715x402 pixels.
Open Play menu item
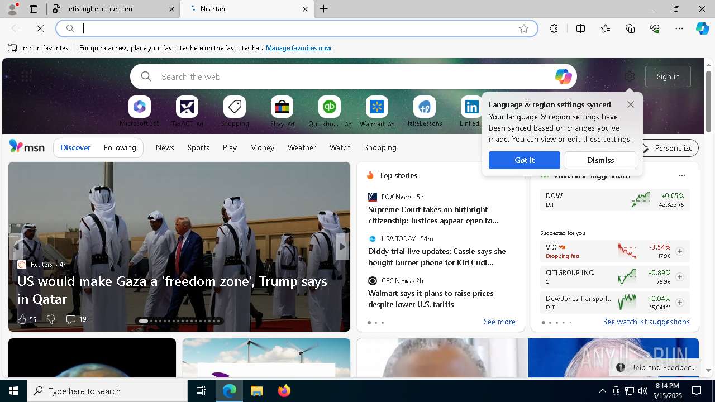(230, 147)
